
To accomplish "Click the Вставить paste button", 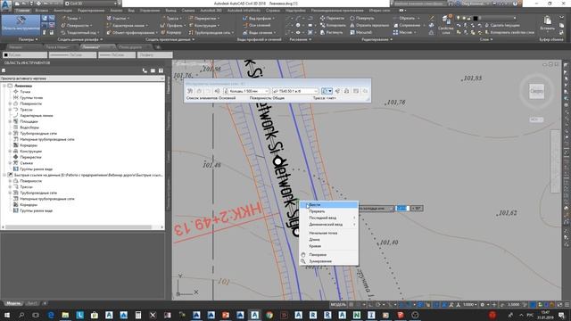I will point(547,23).
